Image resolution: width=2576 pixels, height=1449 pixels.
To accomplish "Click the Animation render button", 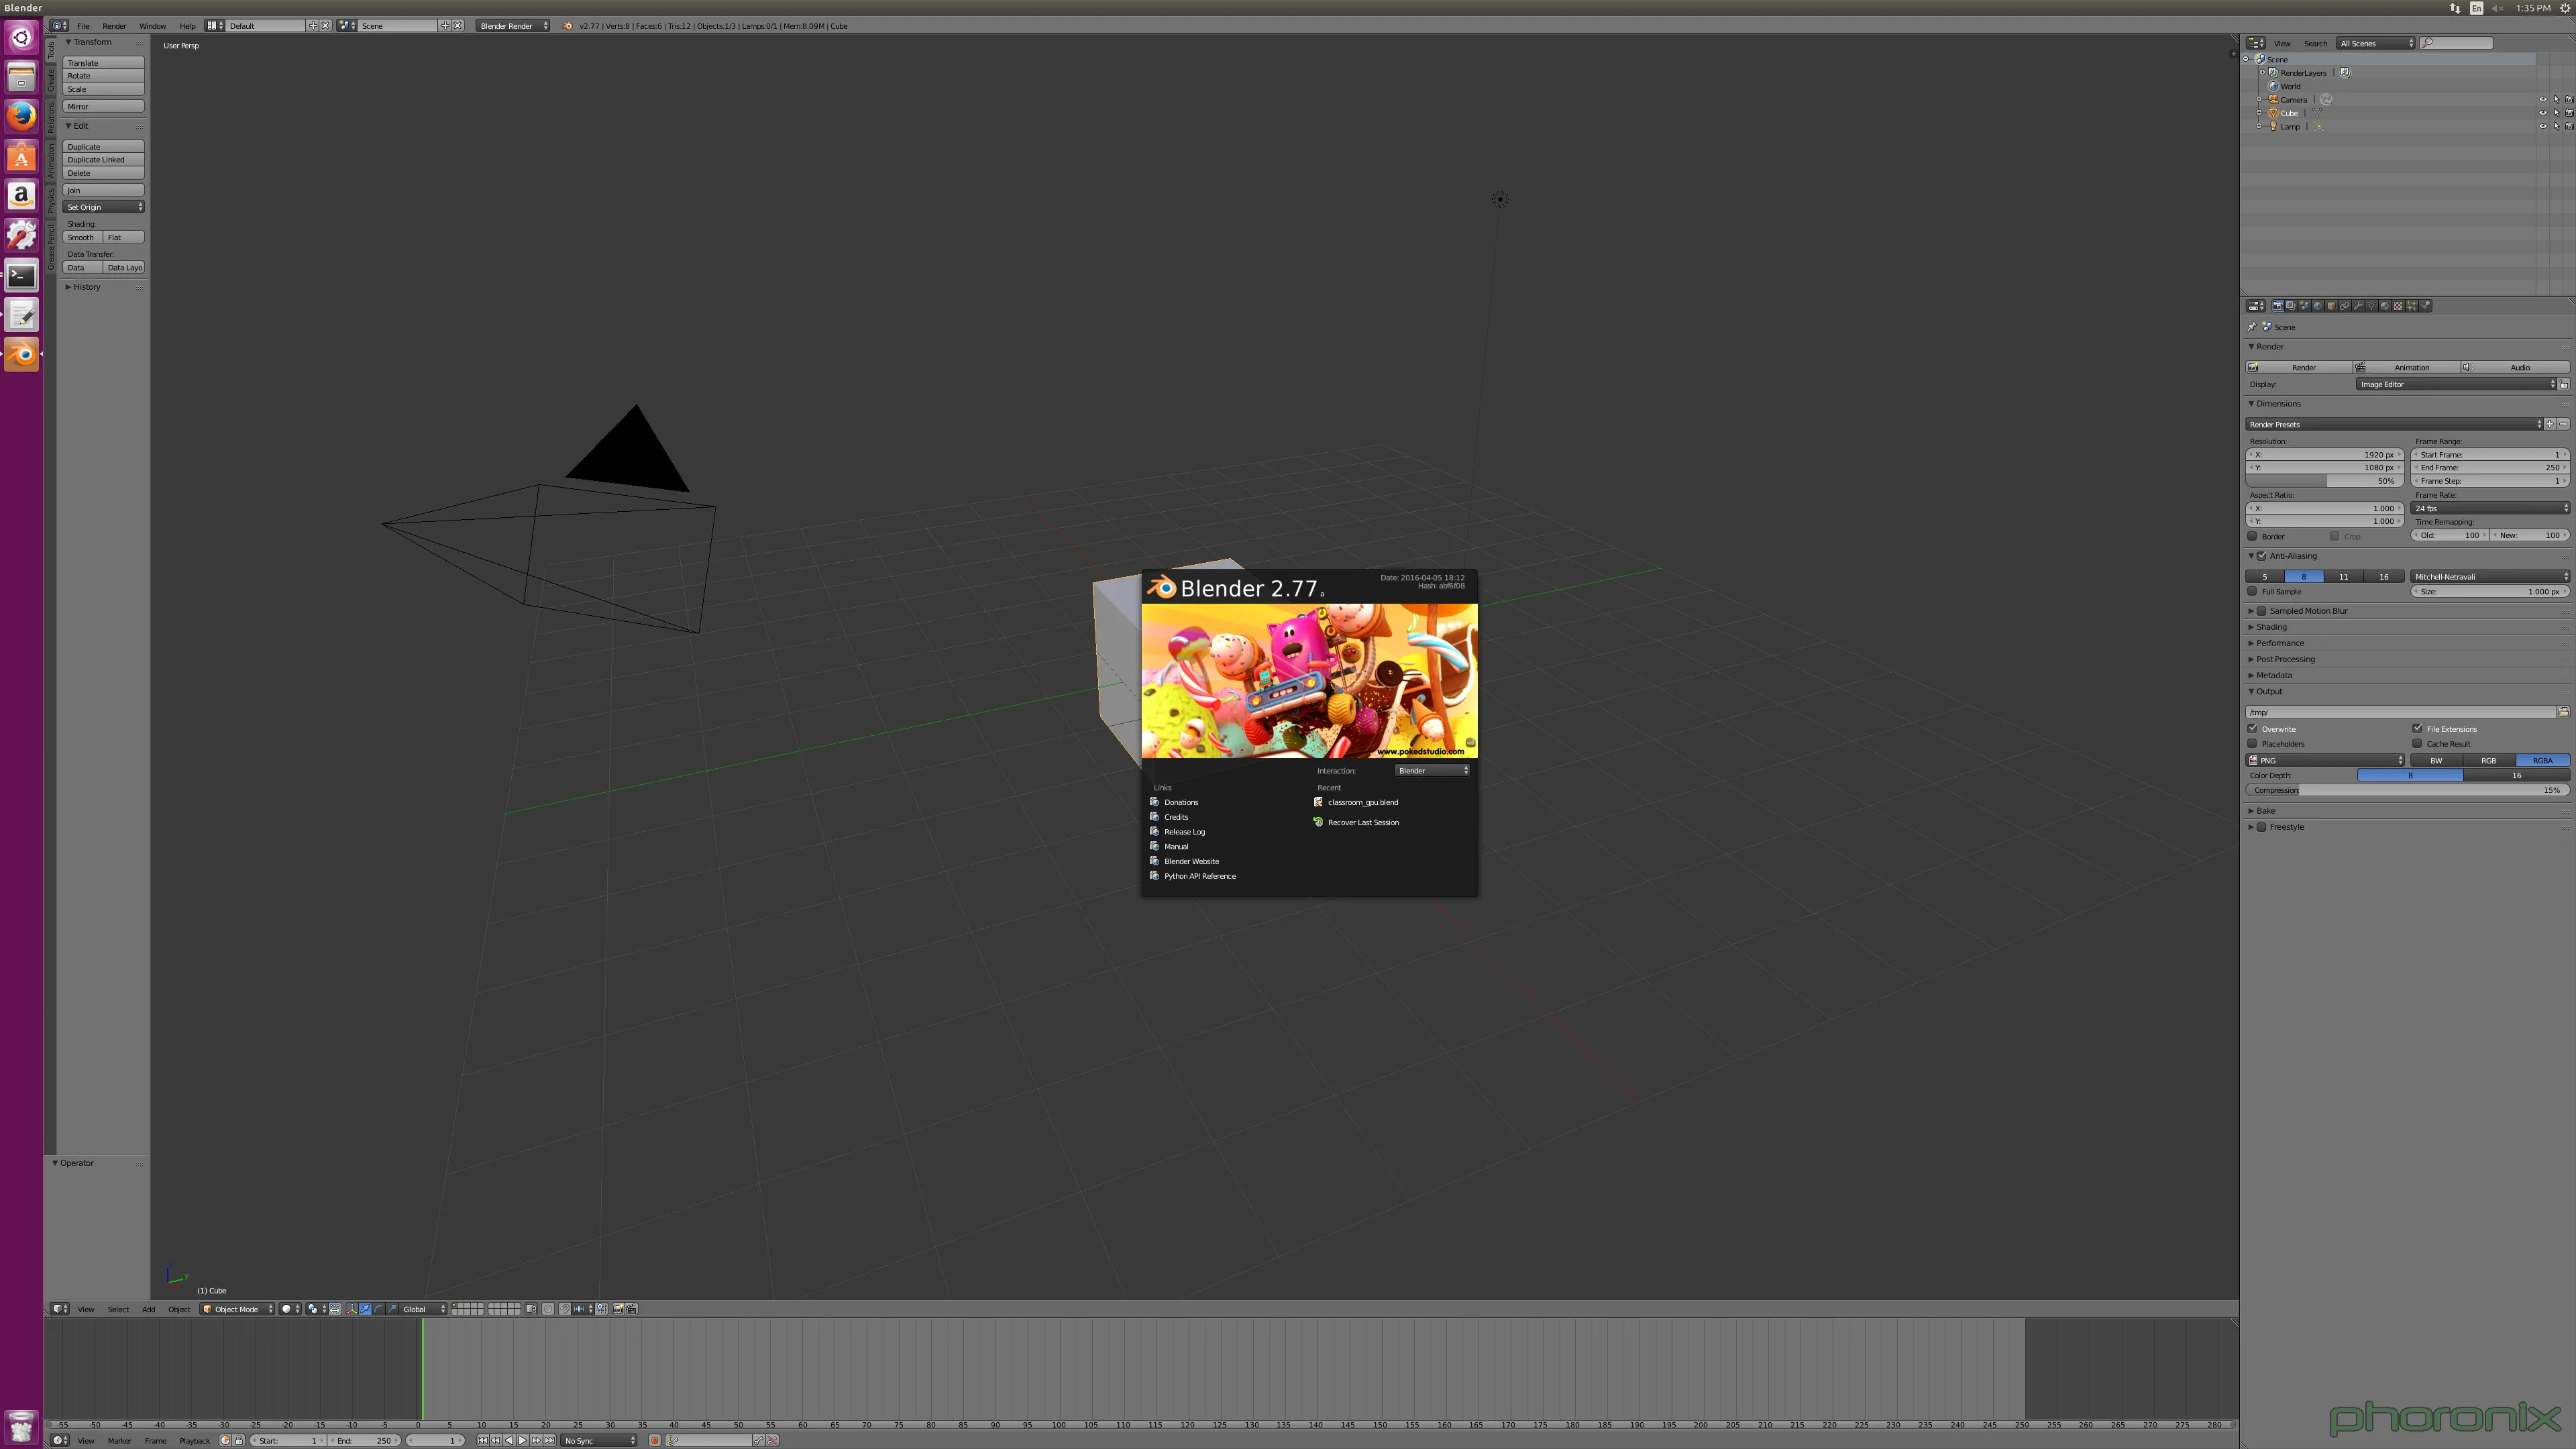I will (2410, 367).
